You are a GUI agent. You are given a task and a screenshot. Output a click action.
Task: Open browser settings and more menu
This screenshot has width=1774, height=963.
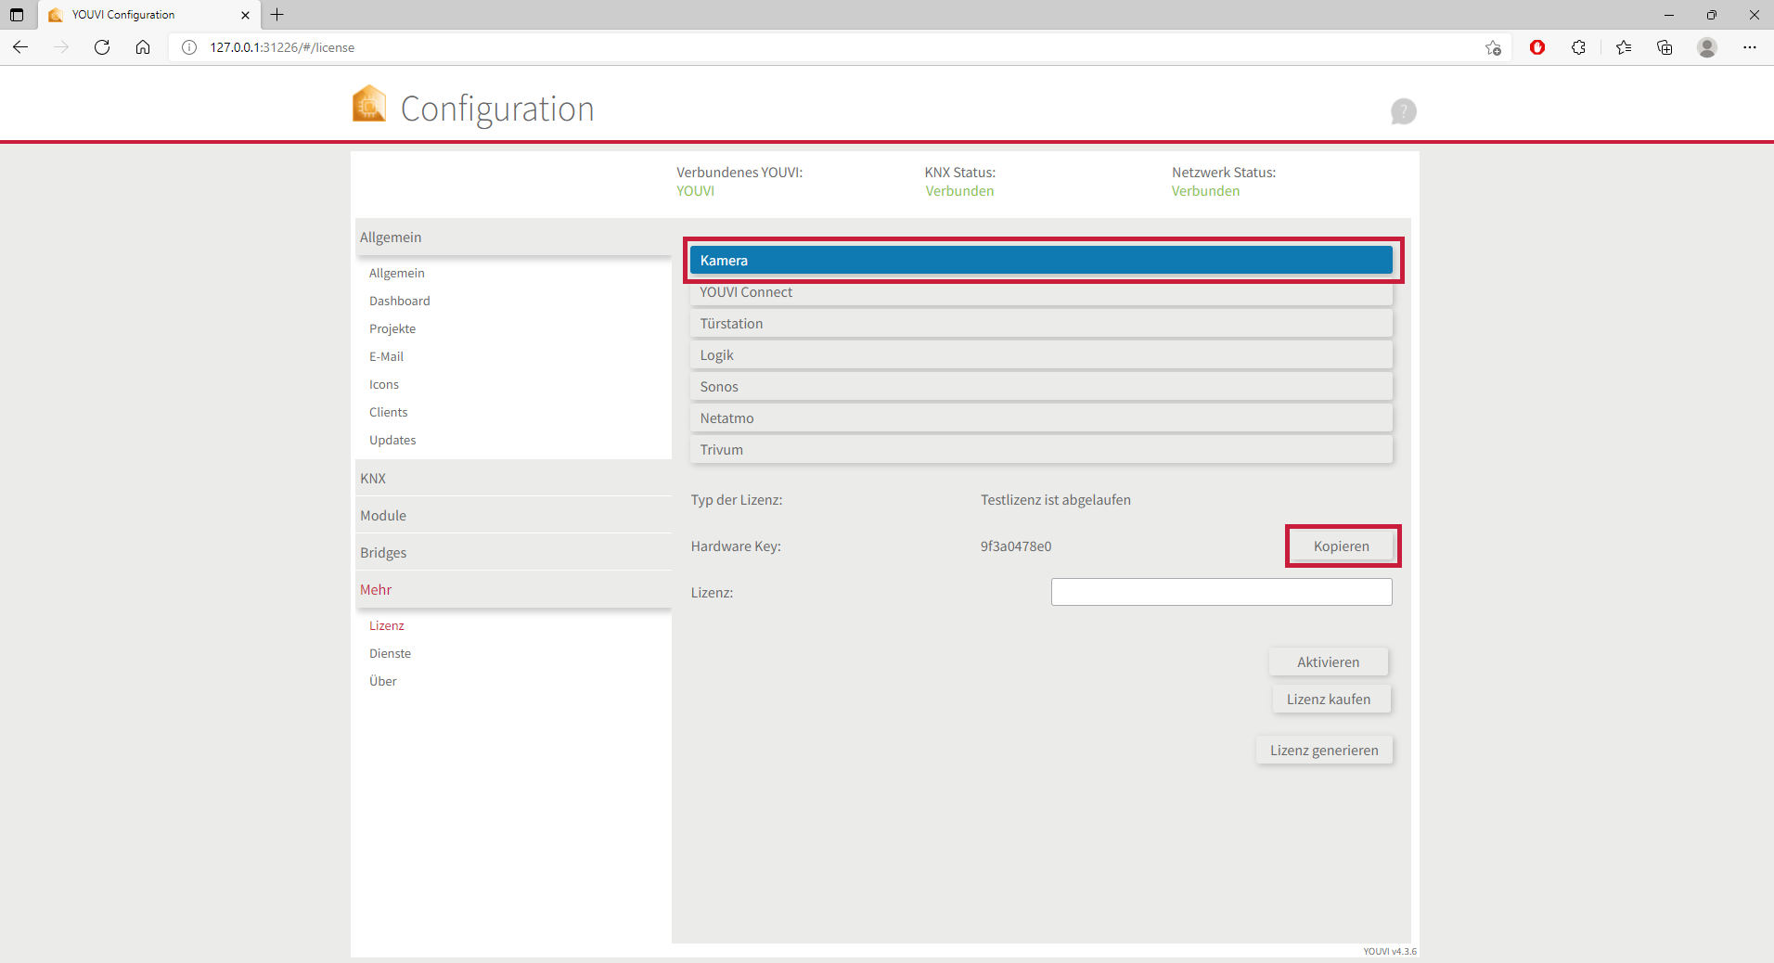(1750, 47)
